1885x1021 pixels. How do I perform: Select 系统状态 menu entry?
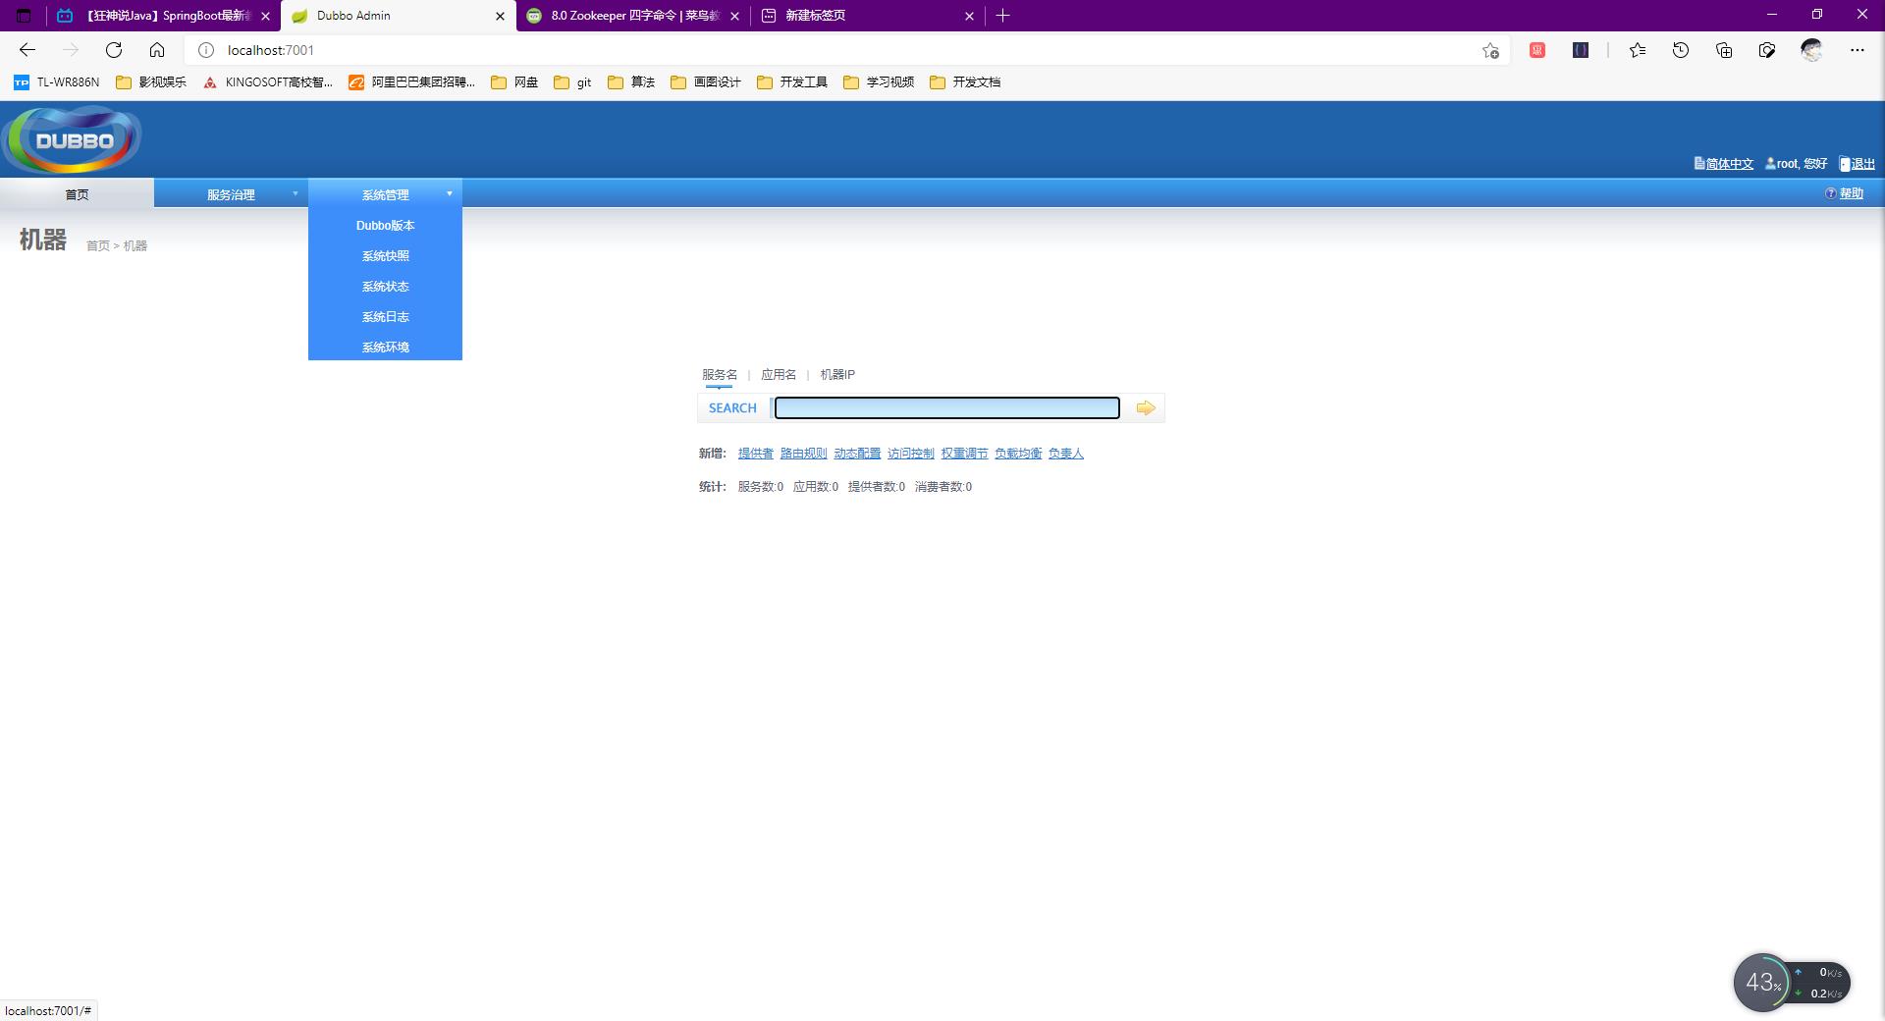coord(385,287)
